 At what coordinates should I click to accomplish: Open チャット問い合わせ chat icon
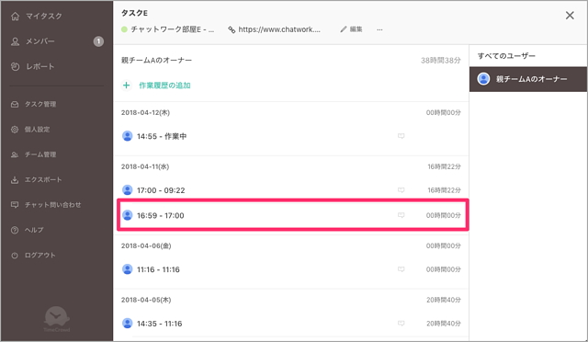click(x=15, y=205)
